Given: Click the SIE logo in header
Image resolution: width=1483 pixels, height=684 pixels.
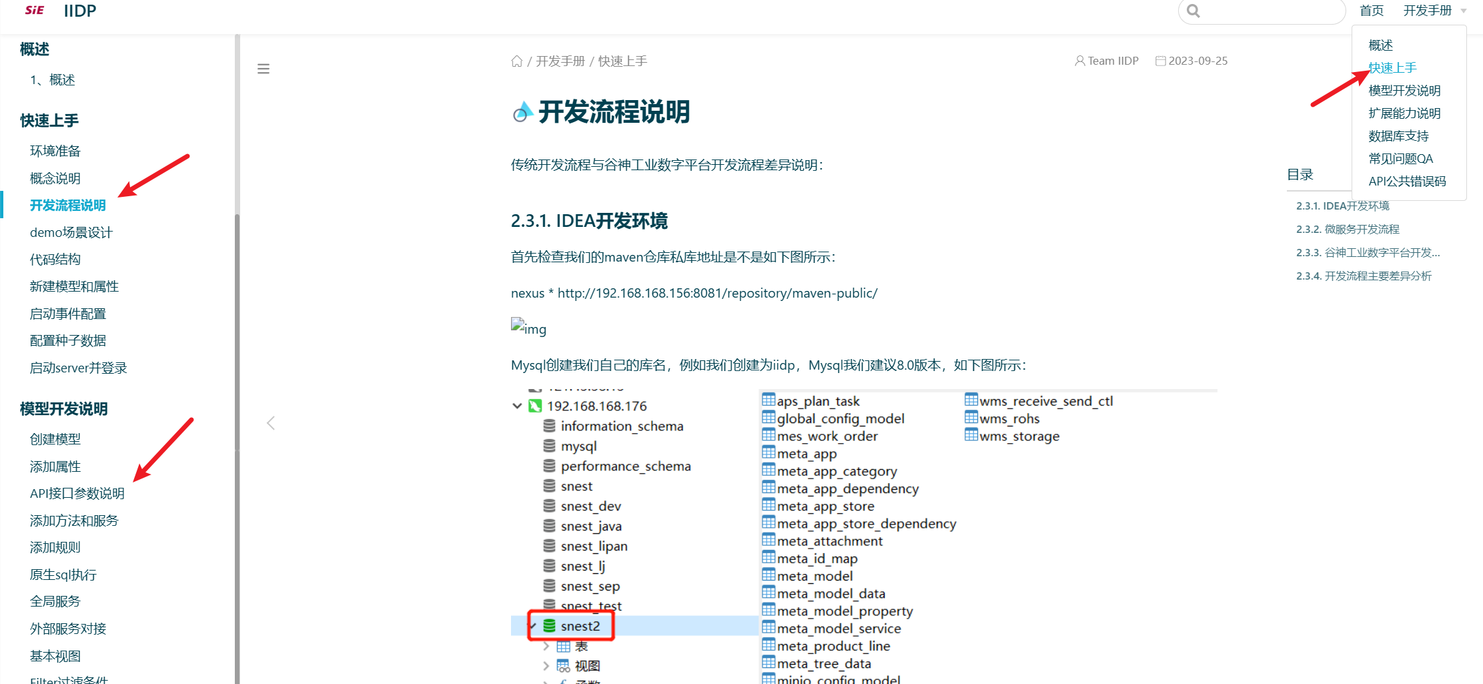Looking at the screenshot, I should pyautogui.click(x=35, y=10).
